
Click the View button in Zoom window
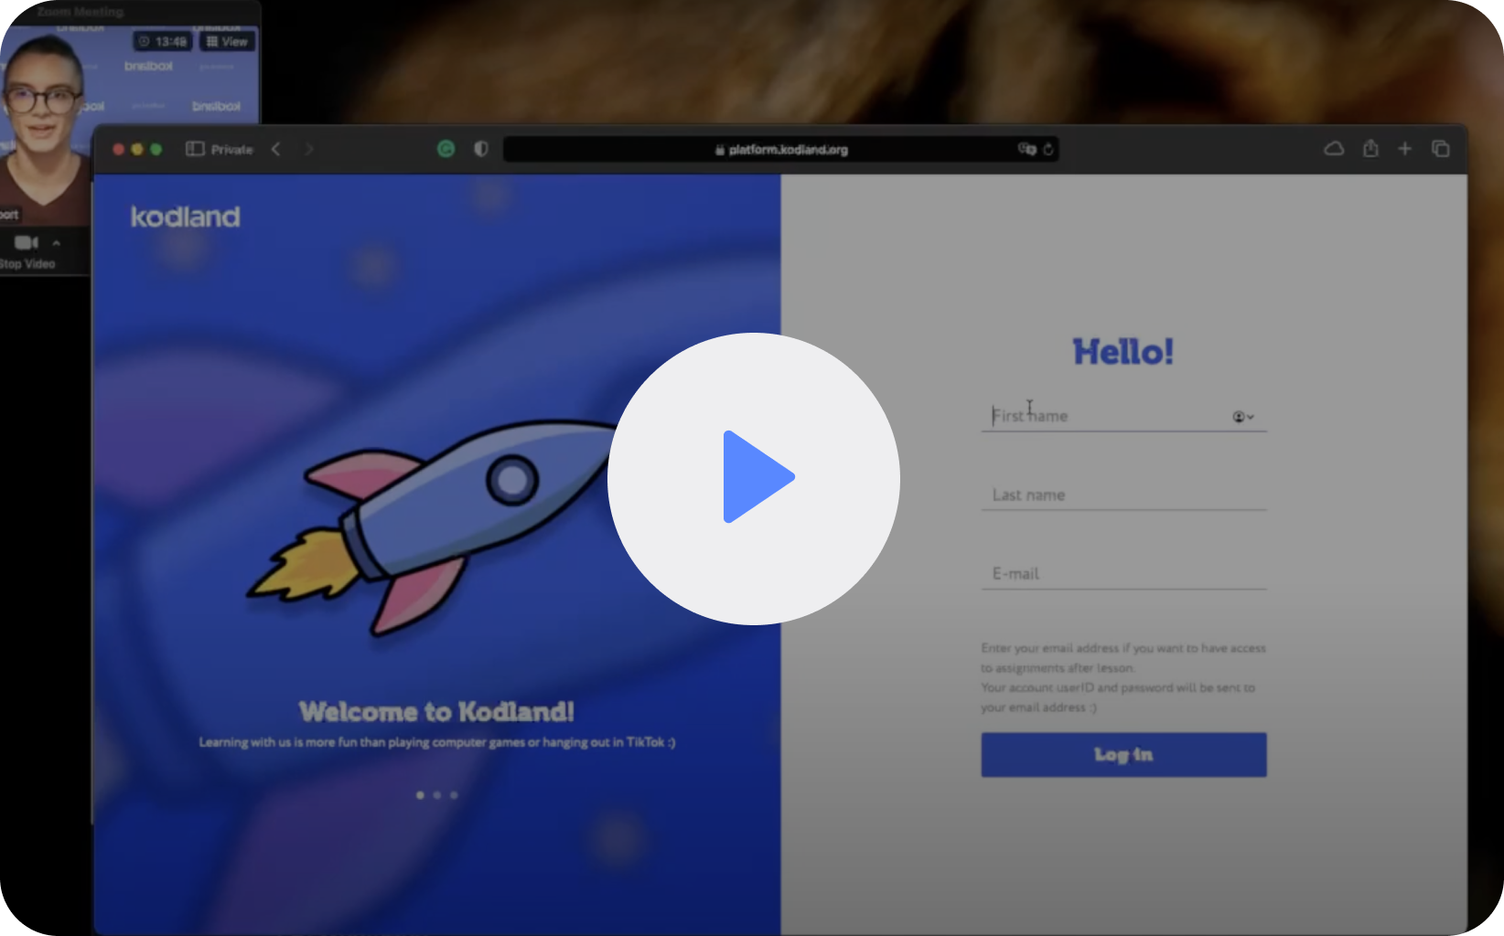coord(227,41)
